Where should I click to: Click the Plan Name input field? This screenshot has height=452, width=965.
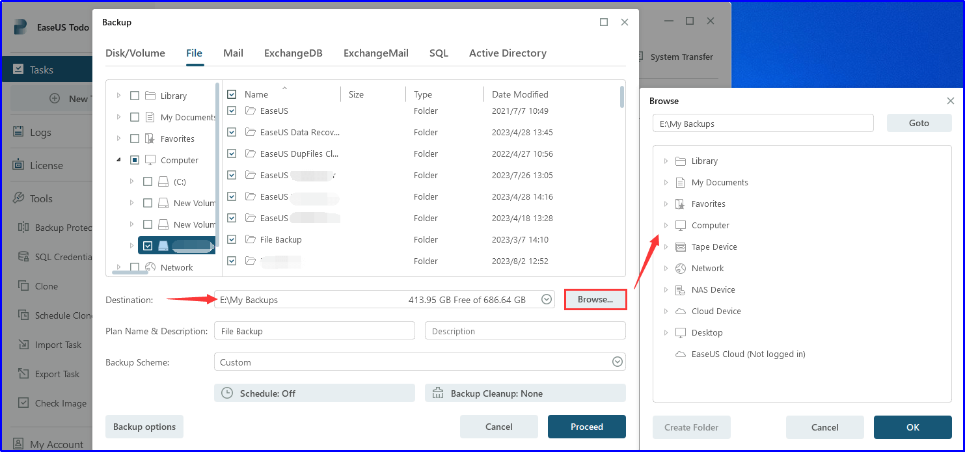(x=314, y=331)
